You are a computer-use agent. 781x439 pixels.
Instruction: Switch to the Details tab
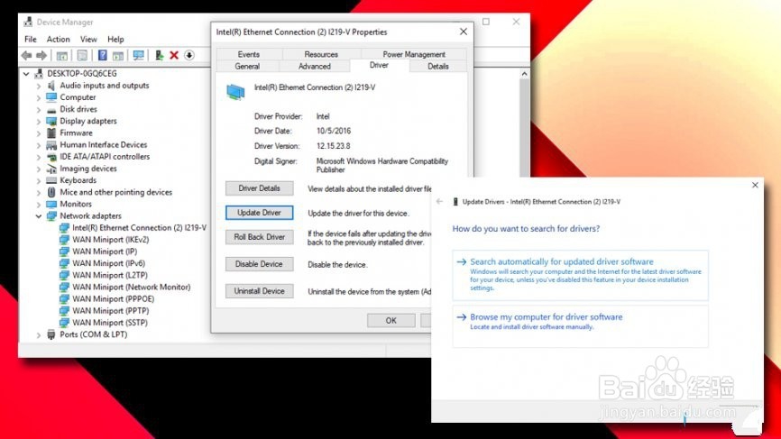[437, 66]
